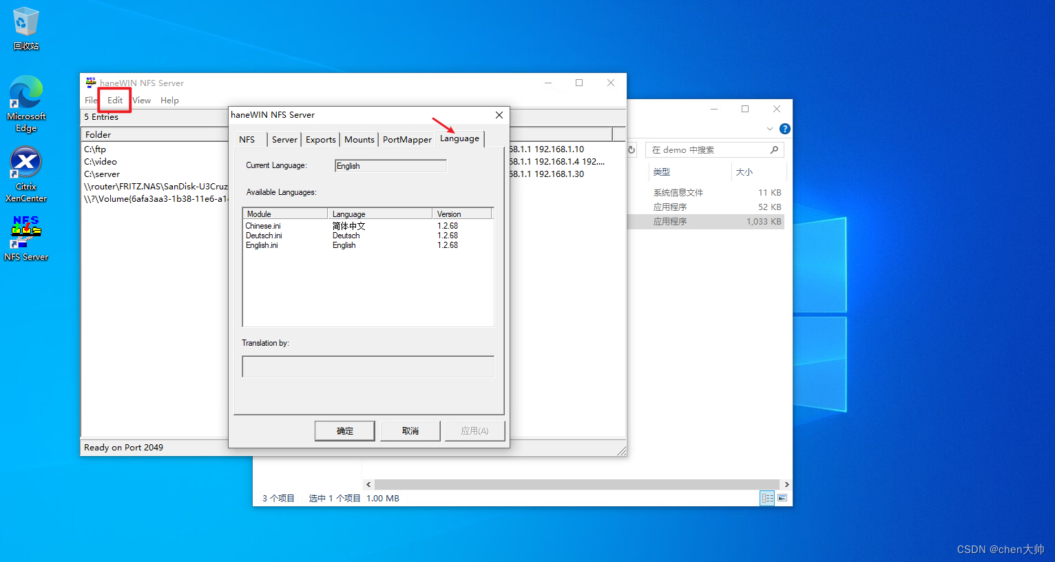Close the haneWIN NFS Server settings dialog

click(499, 115)
